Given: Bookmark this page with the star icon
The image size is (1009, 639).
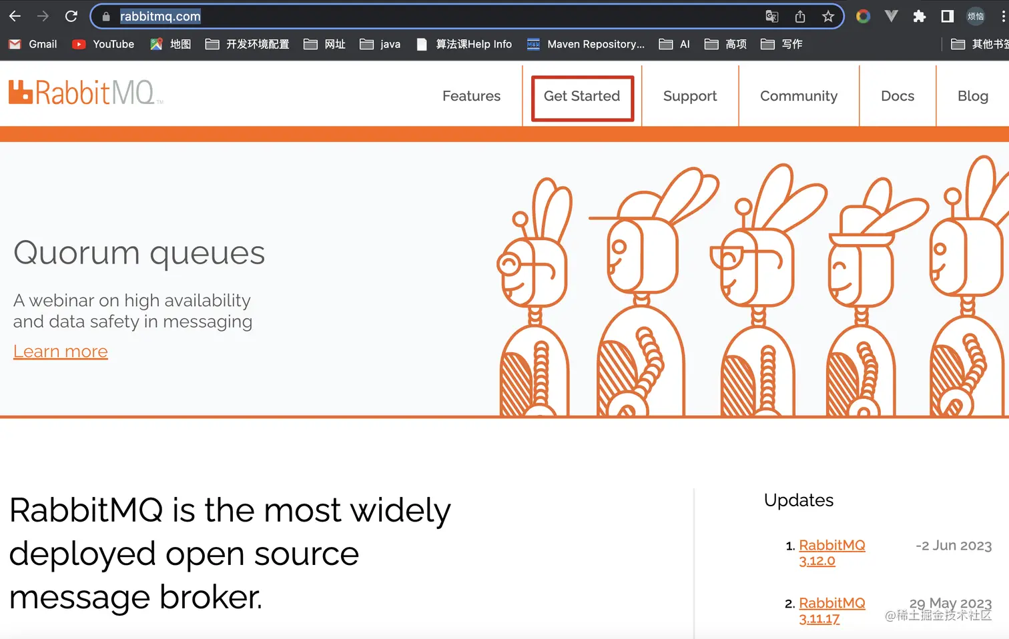Looking at the screenshot, I should pos(828,17).
